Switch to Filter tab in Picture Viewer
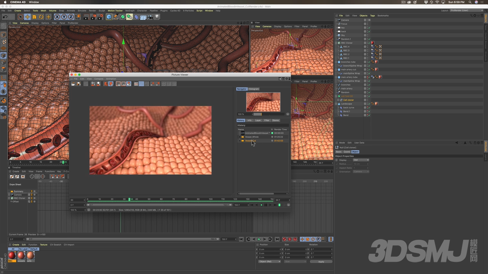 (x=267, y=120)
